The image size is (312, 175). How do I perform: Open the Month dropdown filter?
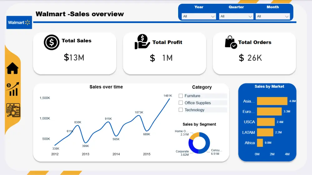(x=273, y=16)
